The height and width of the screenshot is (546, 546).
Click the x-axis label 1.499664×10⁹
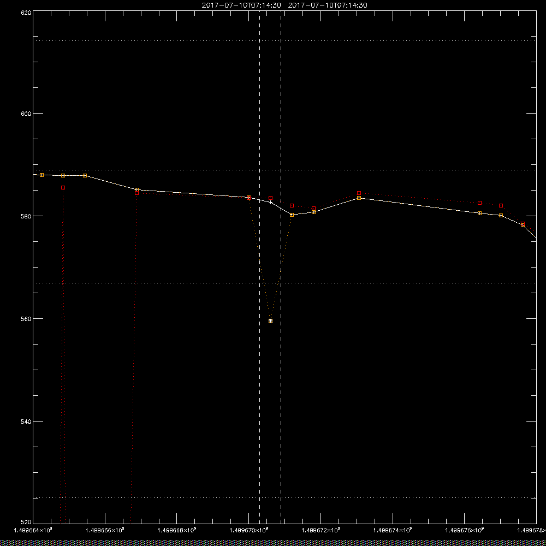(x=33, y=530)
